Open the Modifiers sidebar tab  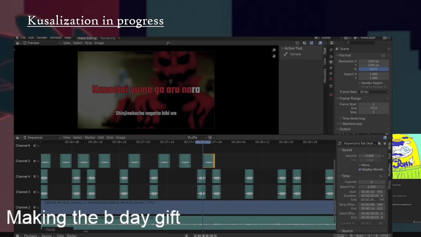(x=389, y=170)
